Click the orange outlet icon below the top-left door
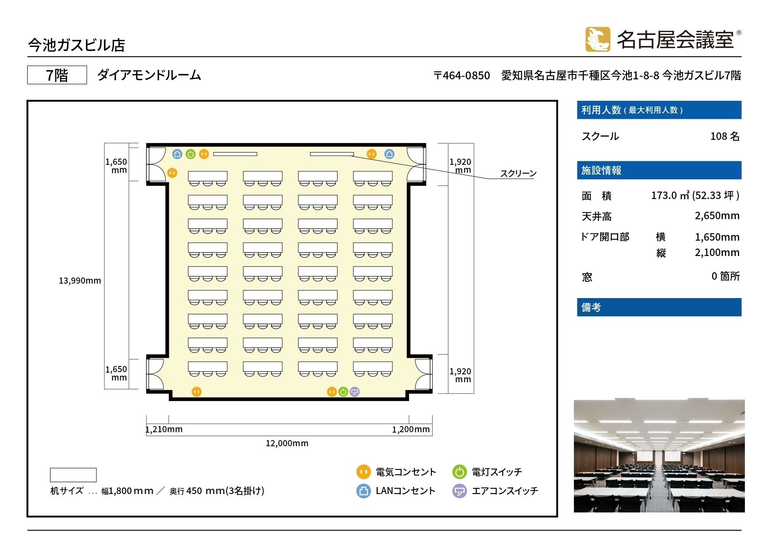 pyautogui.click(x=173, y=173)
